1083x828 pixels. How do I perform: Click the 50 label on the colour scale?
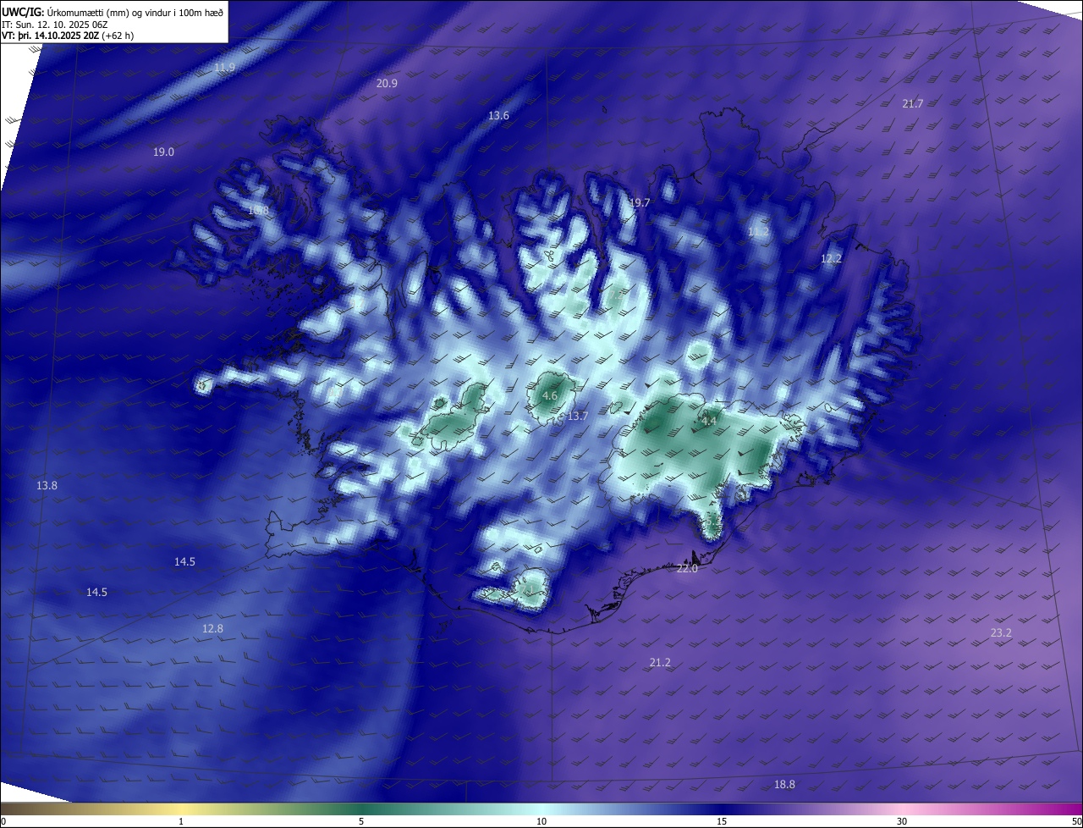(x=1076, y=822)
